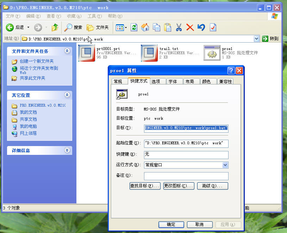The width and height of the screenshot is (287, 233).
Task: Expand the address bar dropdown
Action: click(257, 39)
